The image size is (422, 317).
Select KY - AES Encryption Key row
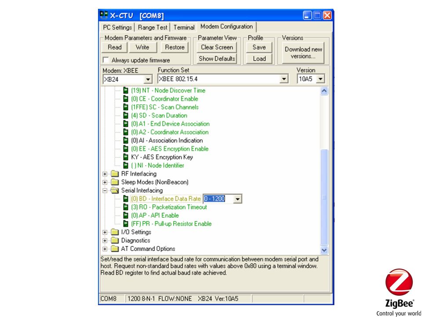pyautogui.click(x=162, y=157)
